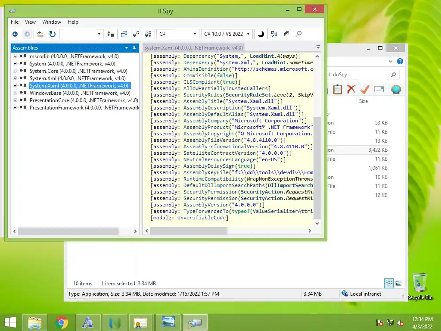
Task: Expand the System.Xaml assembly node
Action: 15,86
